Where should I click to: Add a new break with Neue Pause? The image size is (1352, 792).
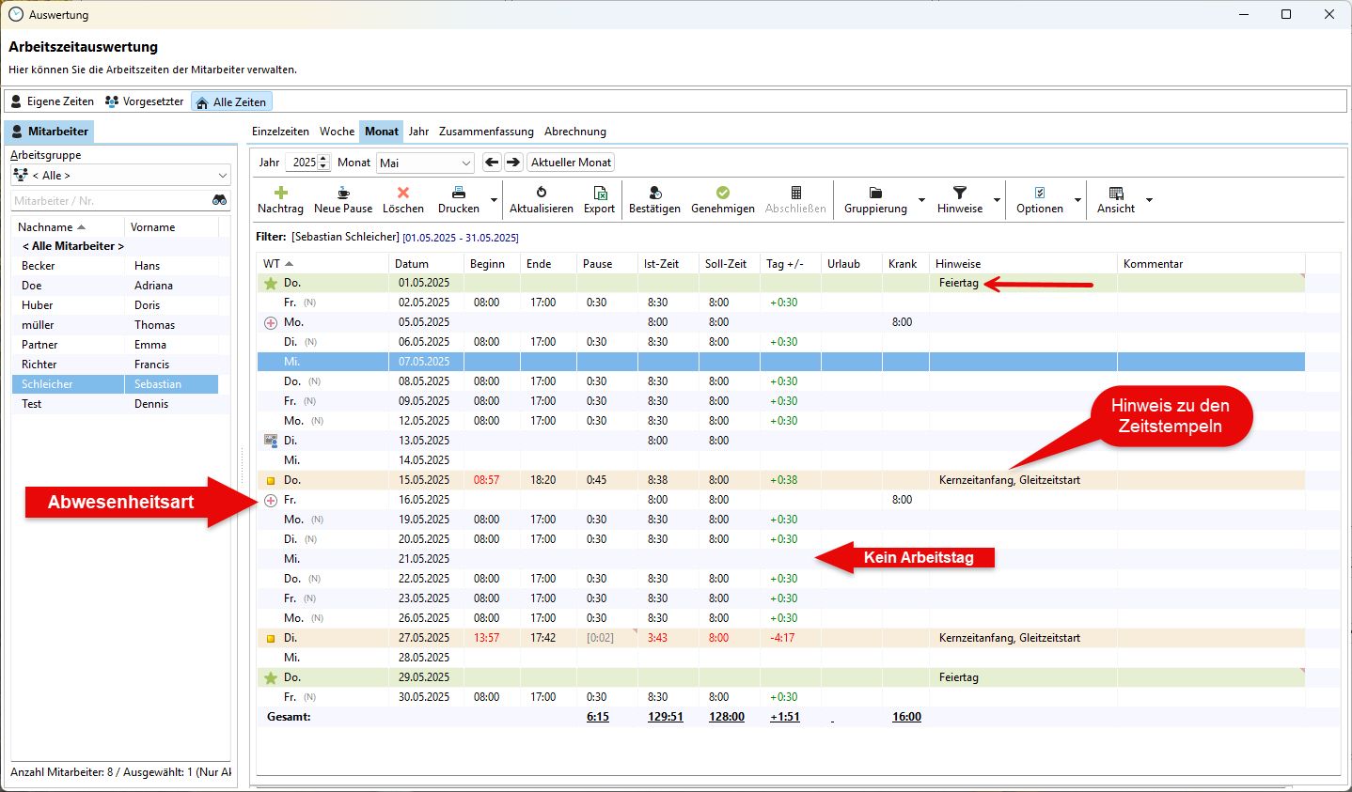(343, 199)
